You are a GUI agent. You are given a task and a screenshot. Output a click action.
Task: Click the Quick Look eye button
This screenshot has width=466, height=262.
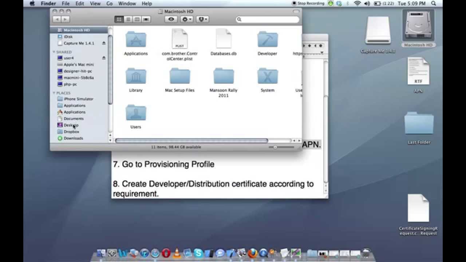click(x=171, y=19)
